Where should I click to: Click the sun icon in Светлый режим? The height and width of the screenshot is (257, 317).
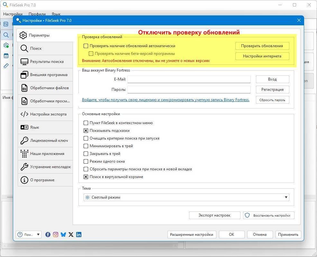(x=87, y=197)
